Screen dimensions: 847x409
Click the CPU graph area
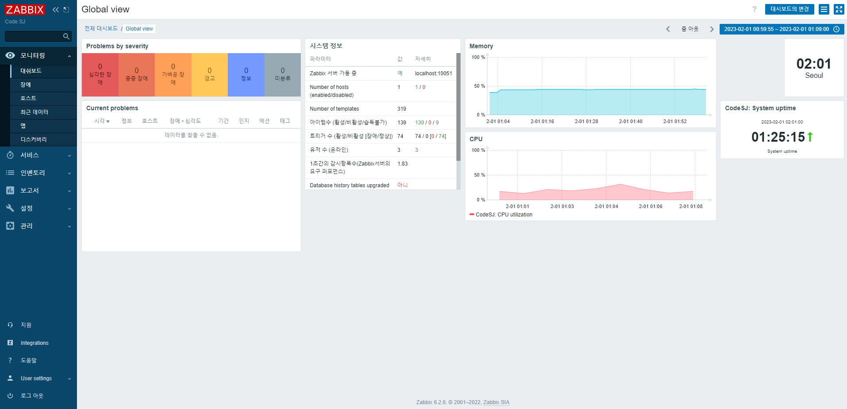(597, 175)
